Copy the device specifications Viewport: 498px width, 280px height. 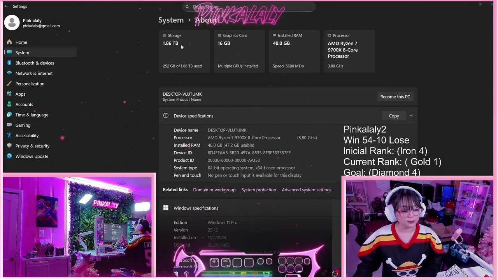click(x=394, y=116)
